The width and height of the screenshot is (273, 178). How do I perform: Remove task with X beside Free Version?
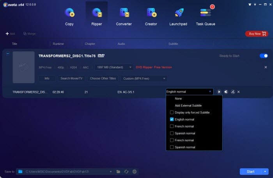[266, 67]
